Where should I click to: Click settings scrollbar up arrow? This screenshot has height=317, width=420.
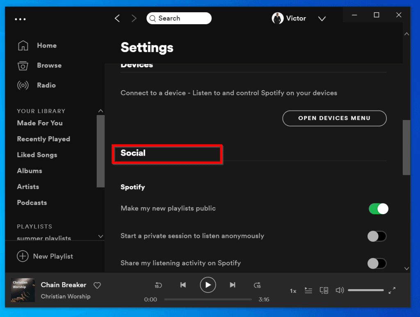tap(406, 34)
